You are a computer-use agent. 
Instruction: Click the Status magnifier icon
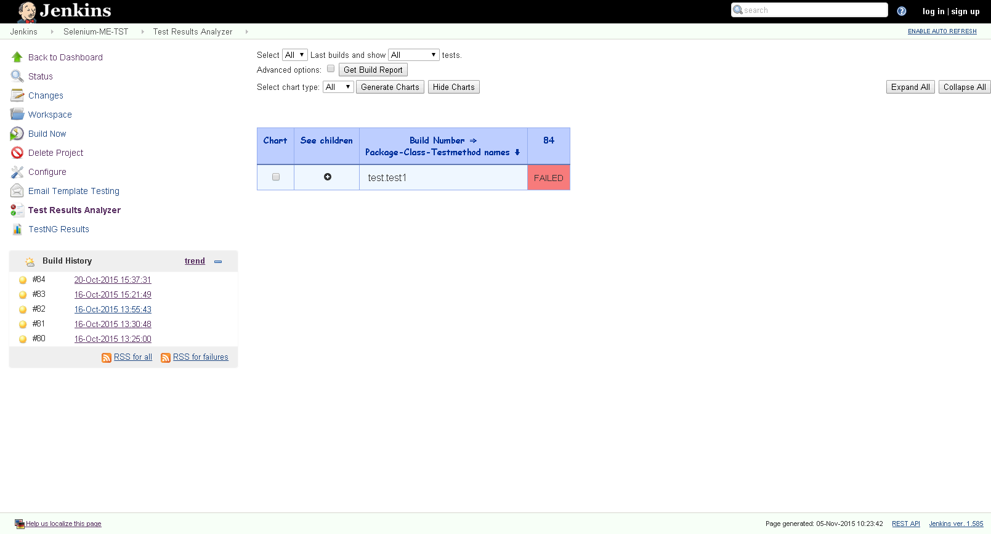click(x=17, y=76)
